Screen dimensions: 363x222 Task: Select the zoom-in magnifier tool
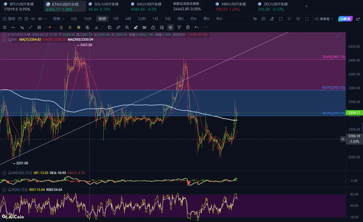click(x=127, y=27)
